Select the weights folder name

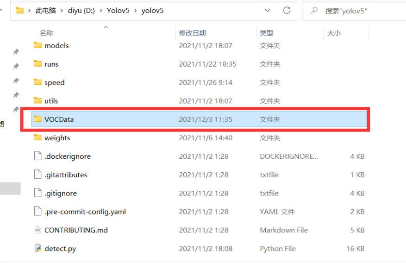[57, 138]
